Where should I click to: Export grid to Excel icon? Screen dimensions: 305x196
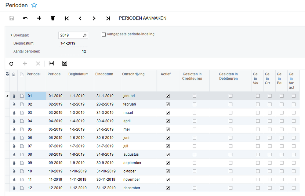64,64
